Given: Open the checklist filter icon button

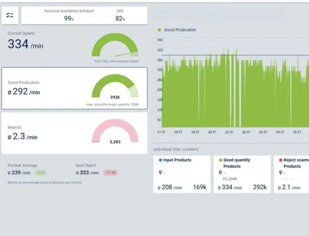Looking at the screenshot, I should tap(10, 16).
